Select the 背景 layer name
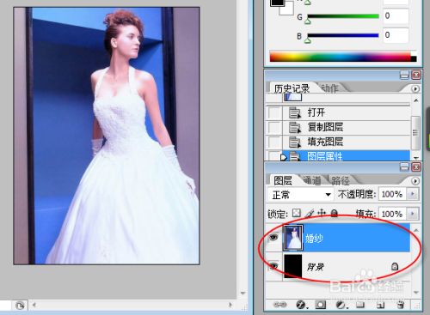The width and height of the screenshot is (430, 315). click(316, 267)
